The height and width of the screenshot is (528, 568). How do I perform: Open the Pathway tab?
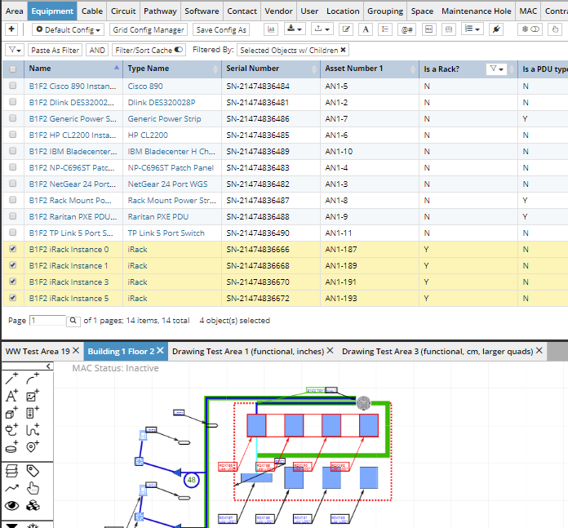click(x=160, y=11)
